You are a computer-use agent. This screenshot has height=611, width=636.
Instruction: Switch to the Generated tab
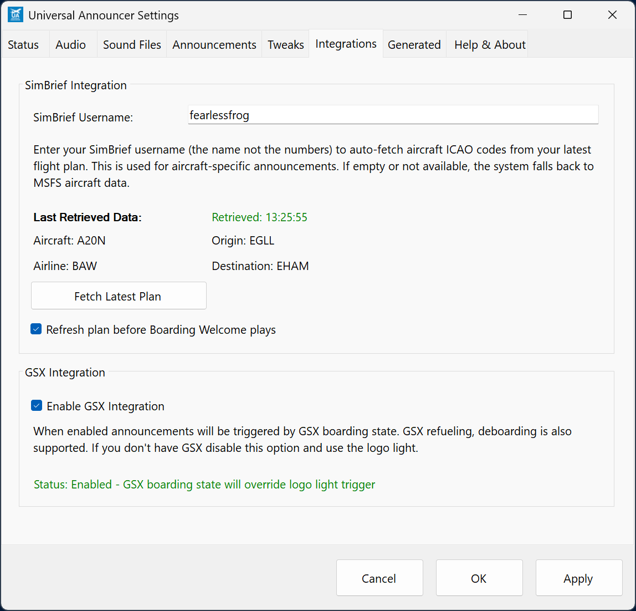pyautogui.click(x=414, y=45)
